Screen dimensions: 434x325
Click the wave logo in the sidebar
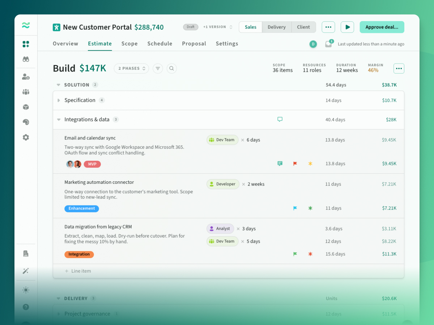(26, 25)
